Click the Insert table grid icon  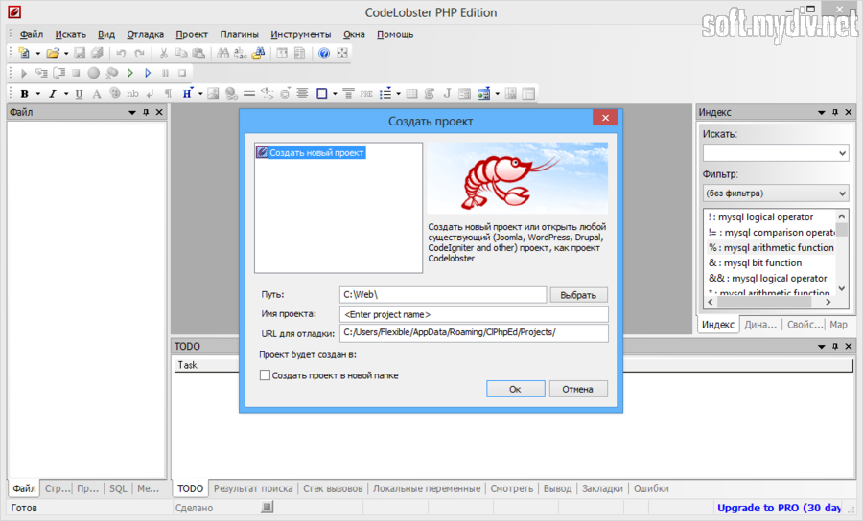coord(411,94)
